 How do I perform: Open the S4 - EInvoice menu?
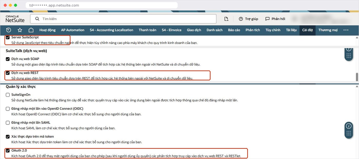[x=172, y=30]
